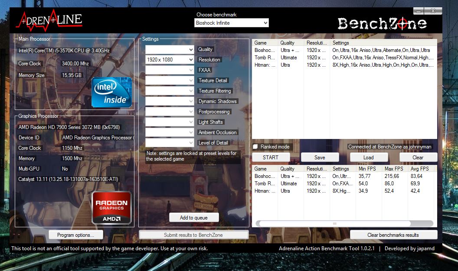Click the Tomb Raider queue settings text
458x271 pixels.
383,58
